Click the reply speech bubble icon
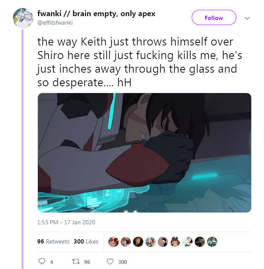Viewport: 264px width, 269px height. (x=42, y=261)
